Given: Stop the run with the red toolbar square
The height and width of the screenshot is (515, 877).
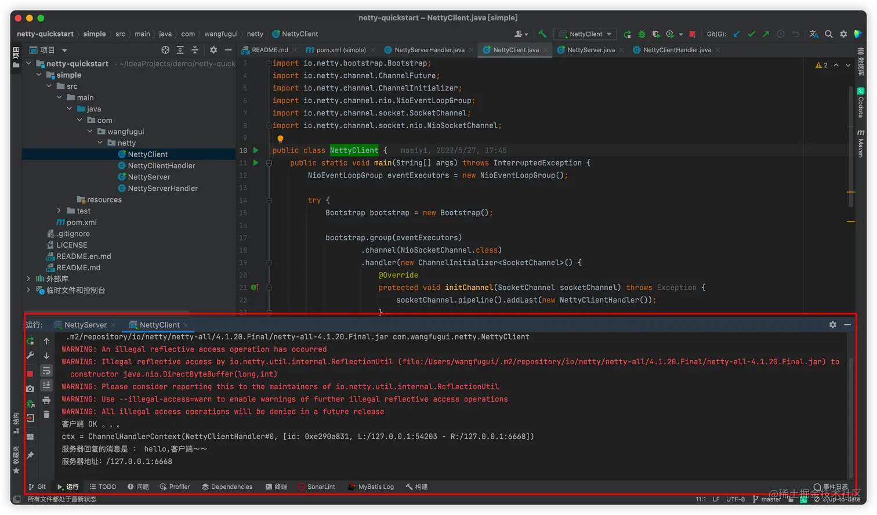Looking at the screenshot, I should pos(693,34).
